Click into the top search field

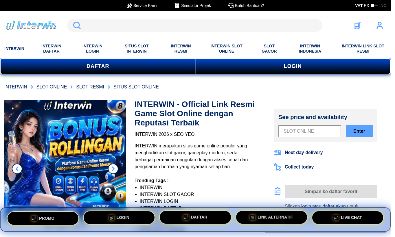pos(194,25)
